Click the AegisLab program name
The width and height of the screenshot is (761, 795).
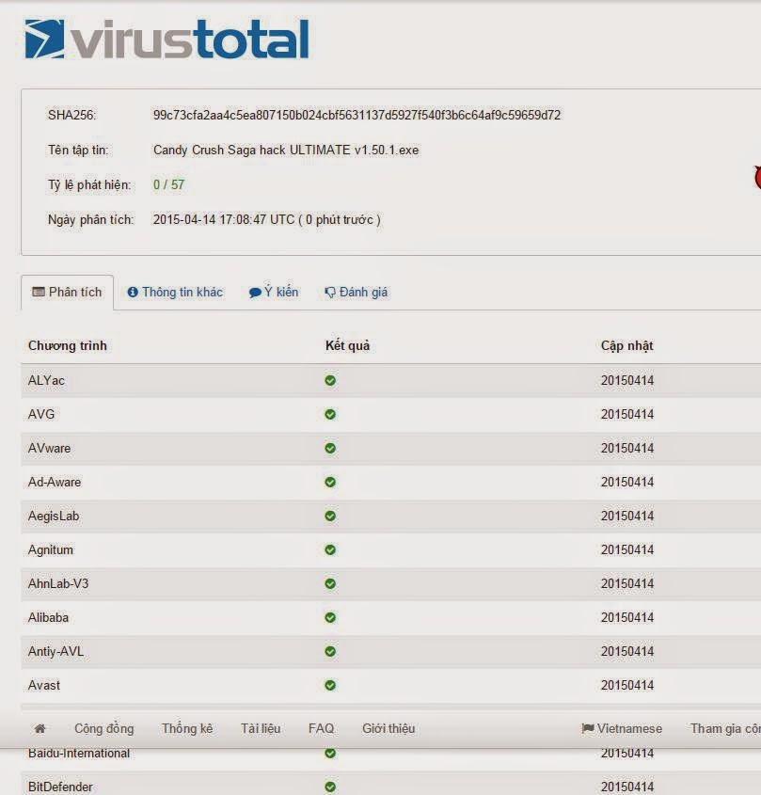pyautogui.click(x=54, y=516)
